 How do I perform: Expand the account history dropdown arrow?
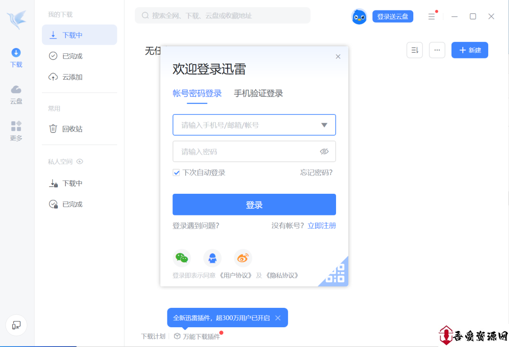point(324,125)
